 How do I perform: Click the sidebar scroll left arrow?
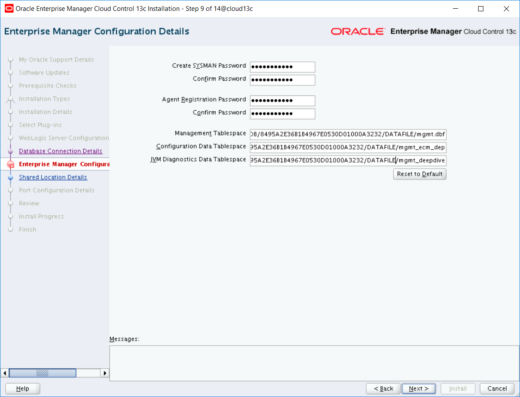(x=5, y=373)
